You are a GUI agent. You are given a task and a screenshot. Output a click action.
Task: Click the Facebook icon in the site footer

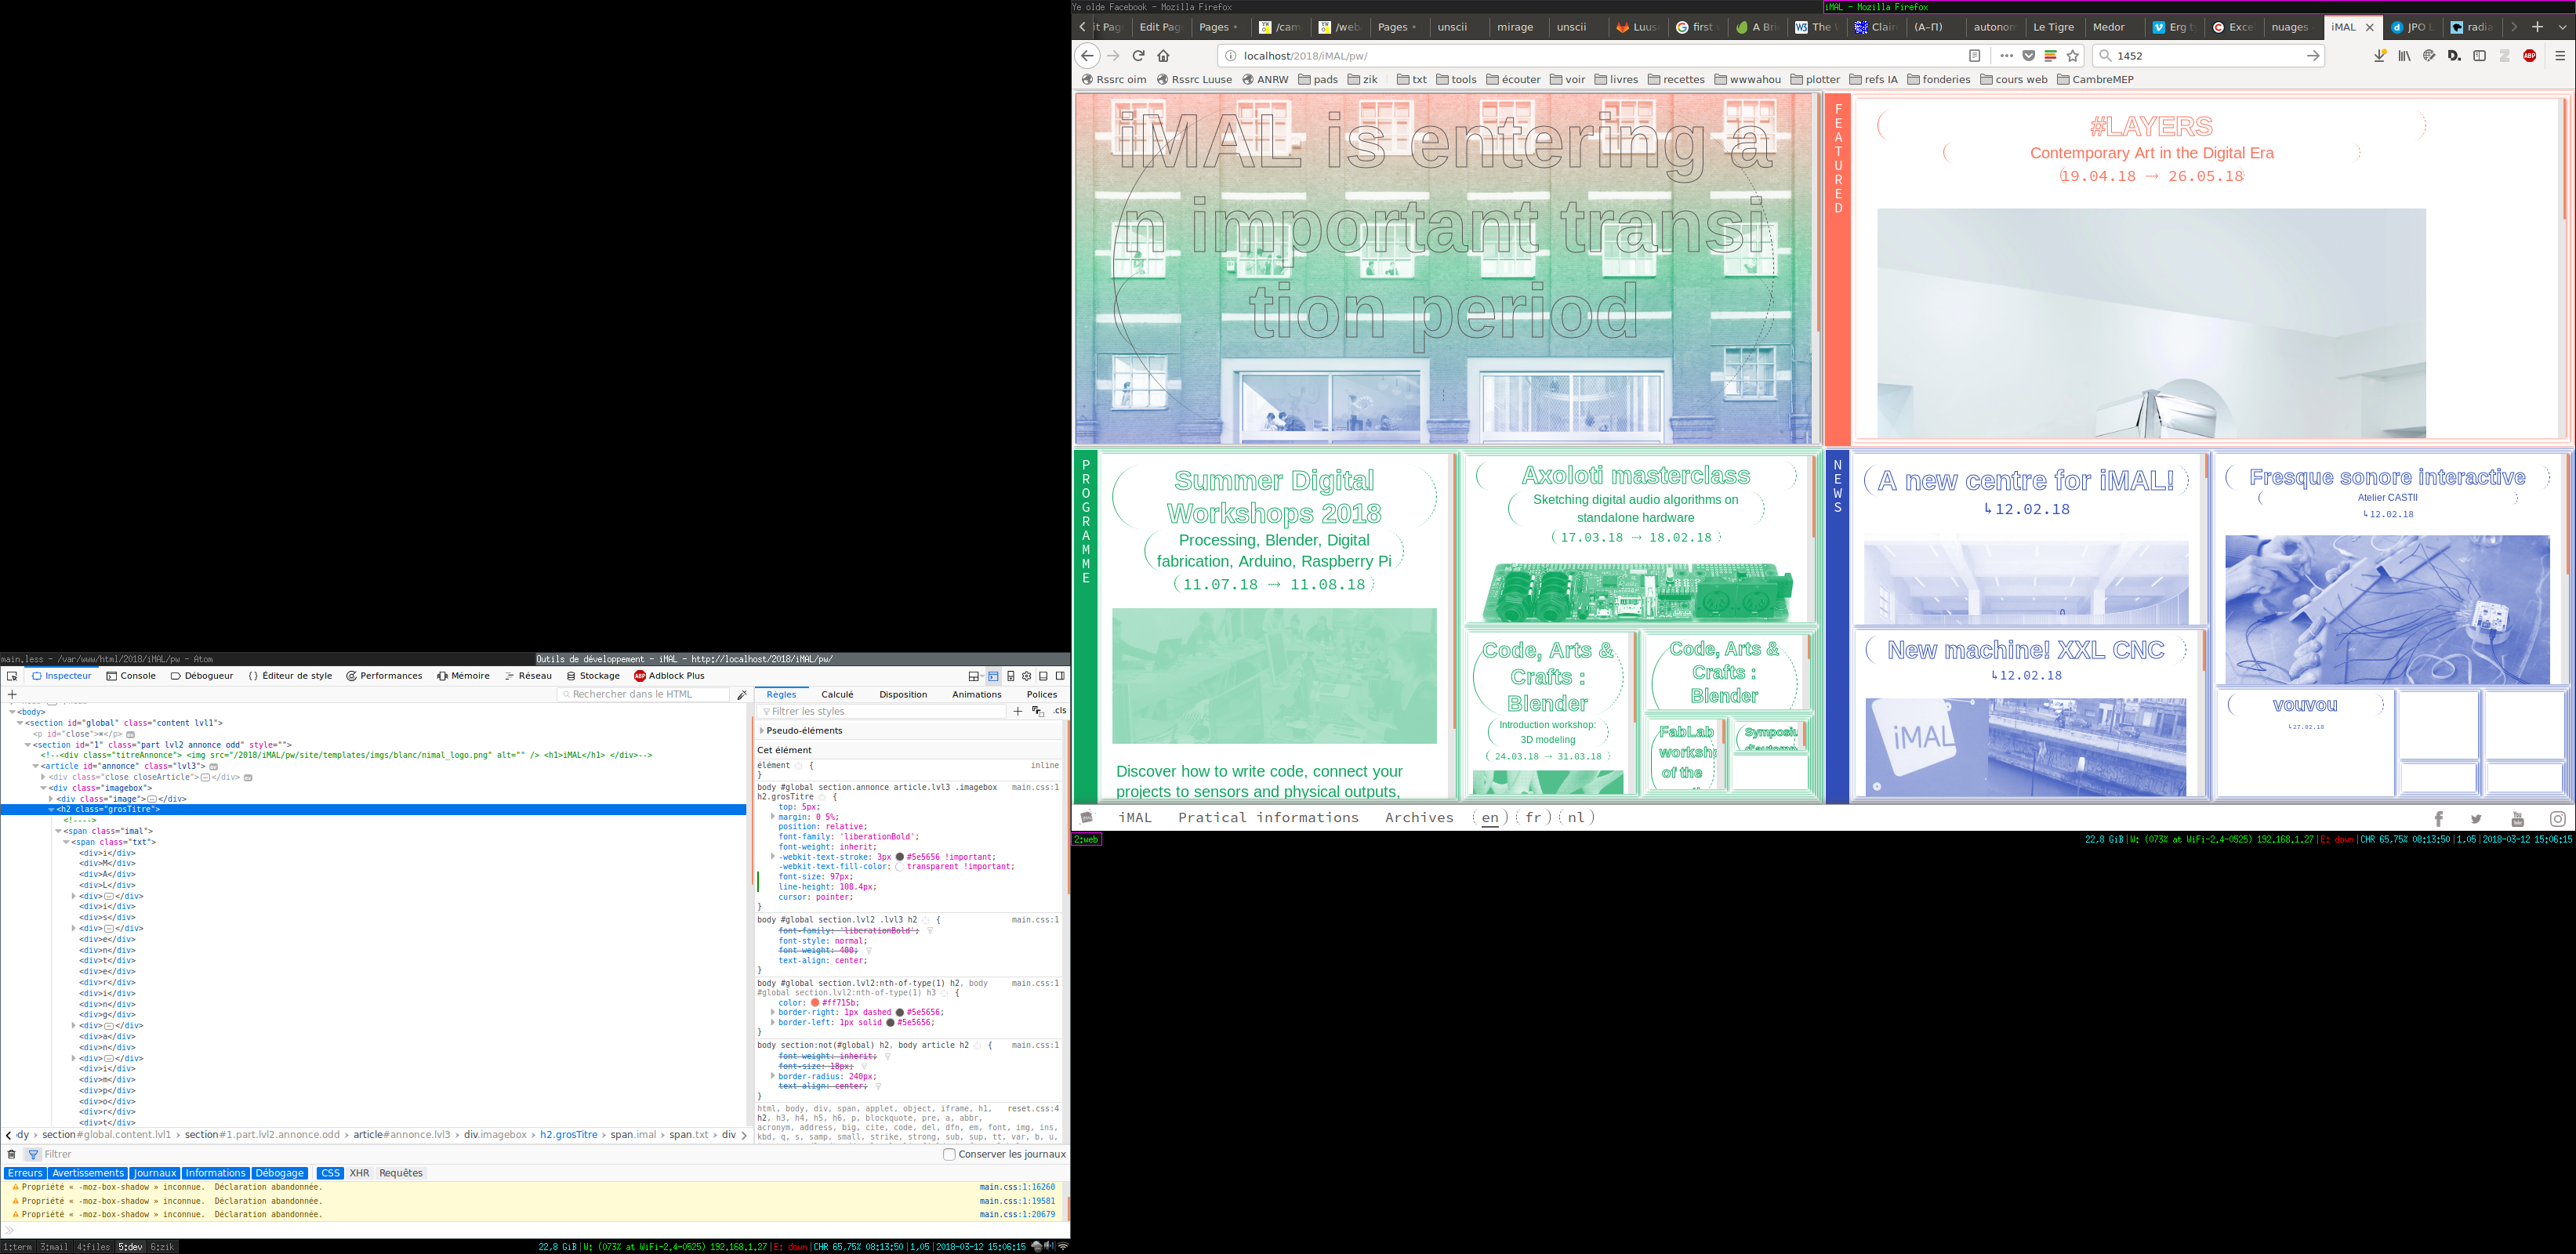click(2439, 819)
